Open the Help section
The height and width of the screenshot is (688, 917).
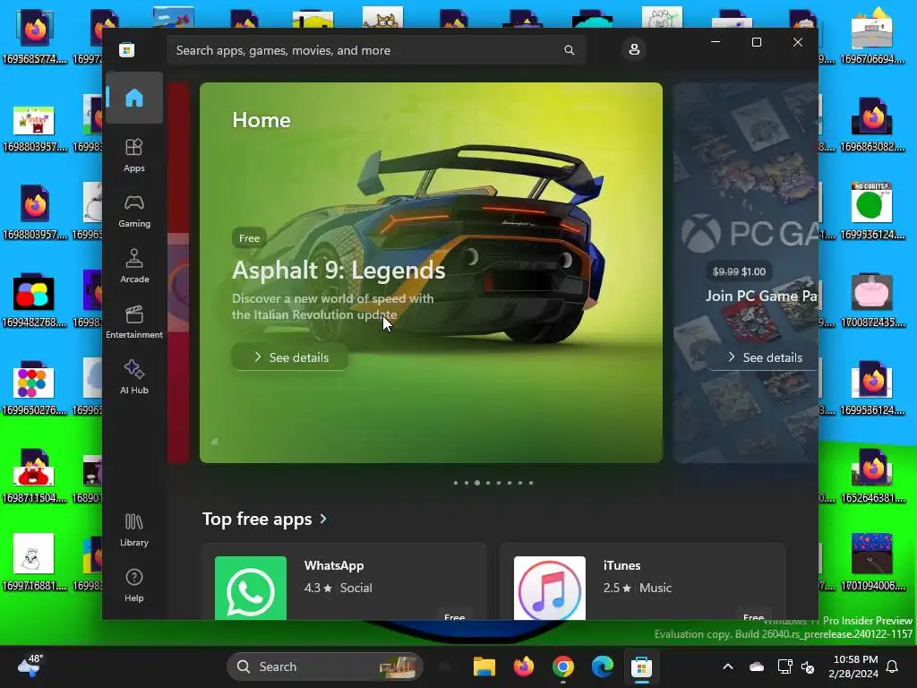click(134, 586)
